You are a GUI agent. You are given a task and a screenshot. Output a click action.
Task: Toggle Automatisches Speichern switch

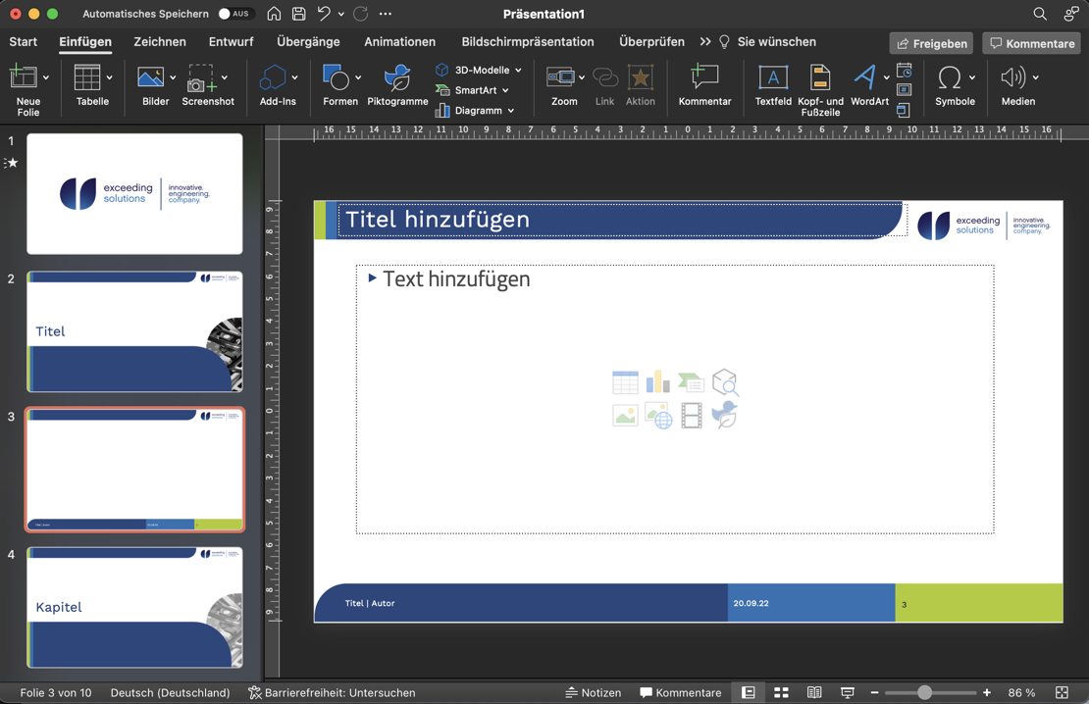[x=234, y=14]
